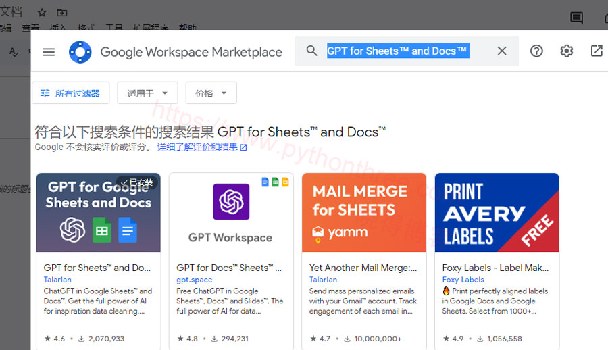Click the move-to-folder icon in Docs header

tap(62, 13)
